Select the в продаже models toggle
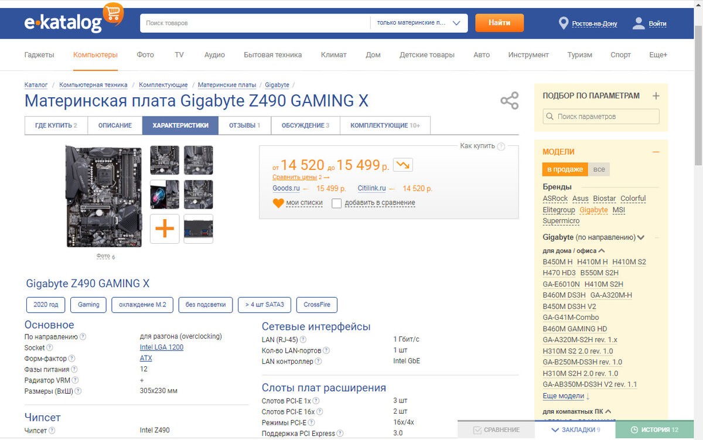The image size is (703, 440). pos(565,169)
